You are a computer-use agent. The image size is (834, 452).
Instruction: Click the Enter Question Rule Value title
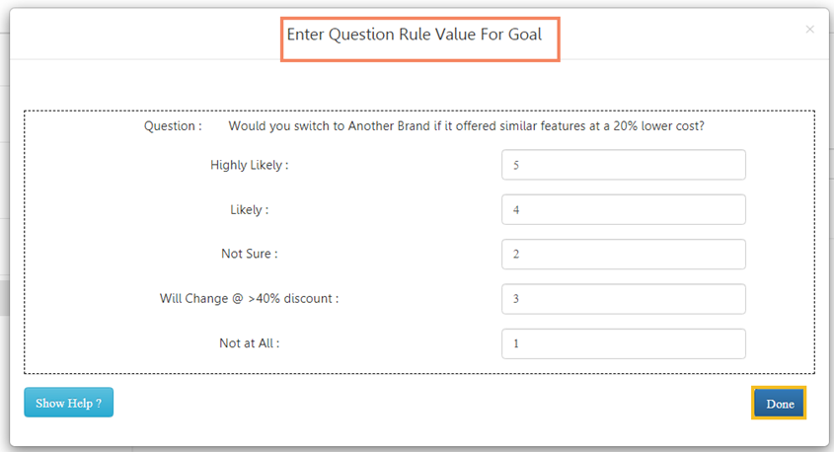click(x=420, y=35)
